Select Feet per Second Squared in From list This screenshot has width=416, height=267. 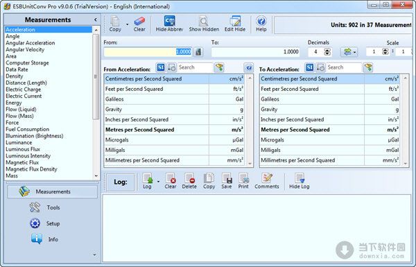pos(174,89)
